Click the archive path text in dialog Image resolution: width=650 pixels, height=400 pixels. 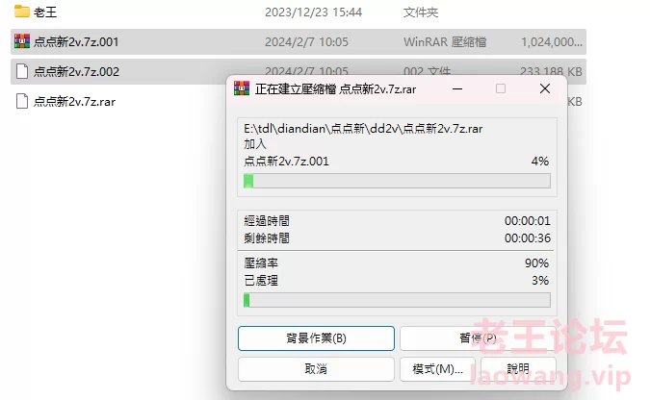[x=363, y=129]
